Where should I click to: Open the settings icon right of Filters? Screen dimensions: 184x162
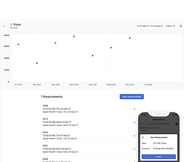[x=181, y=26]
